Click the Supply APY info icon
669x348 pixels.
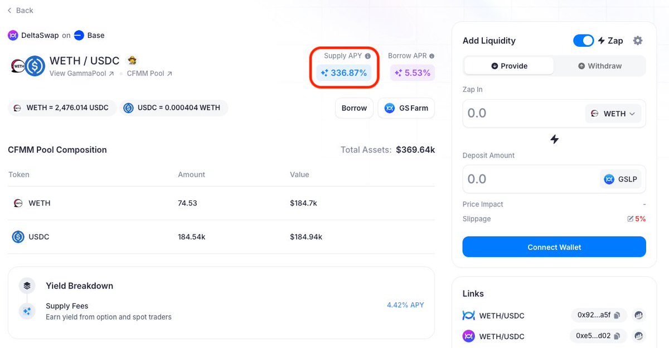point(368,56)
